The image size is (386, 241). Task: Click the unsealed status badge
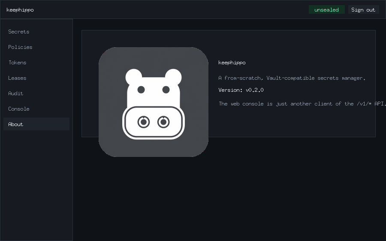coord(326,9)
